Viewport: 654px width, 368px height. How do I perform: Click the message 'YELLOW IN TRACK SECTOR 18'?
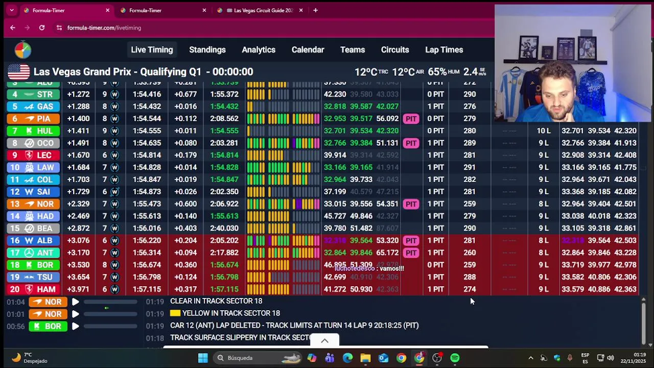coord(231,313)
